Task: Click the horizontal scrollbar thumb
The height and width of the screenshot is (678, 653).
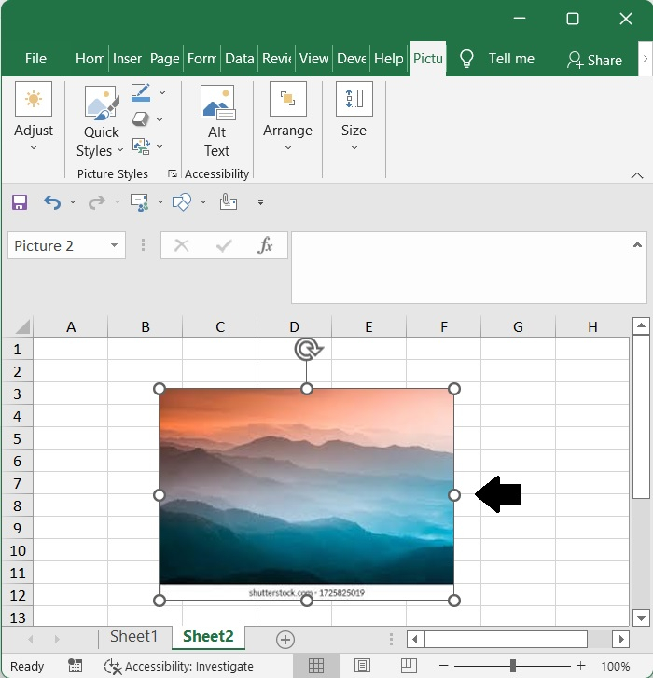Action: pyautogui.click(x=506, y=639)
